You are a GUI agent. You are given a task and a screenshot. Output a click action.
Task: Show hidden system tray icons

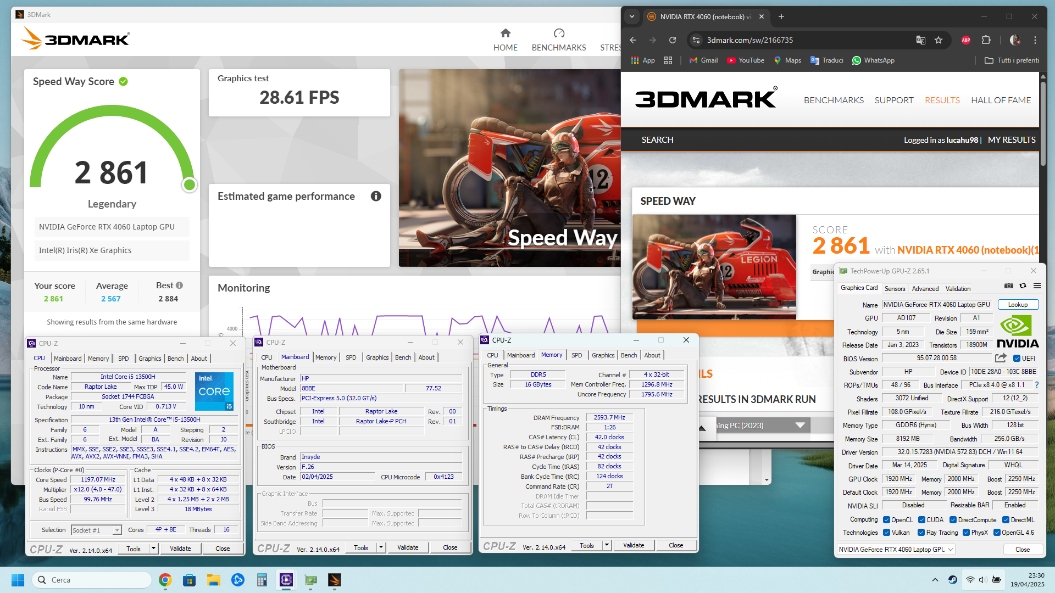[935, 580]
